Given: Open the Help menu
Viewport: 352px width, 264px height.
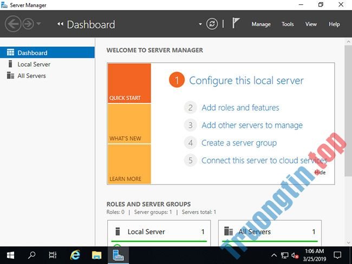Looking at the screenshot, I should pos(334,24).
